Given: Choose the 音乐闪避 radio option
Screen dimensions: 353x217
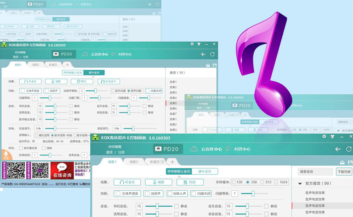Looking at the screenshot, I should (x=119, y=91).
